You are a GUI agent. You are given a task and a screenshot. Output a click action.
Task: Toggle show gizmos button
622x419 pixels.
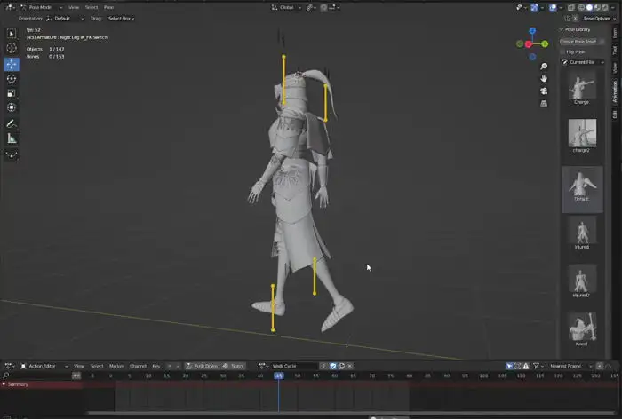[x=534, y=7]
